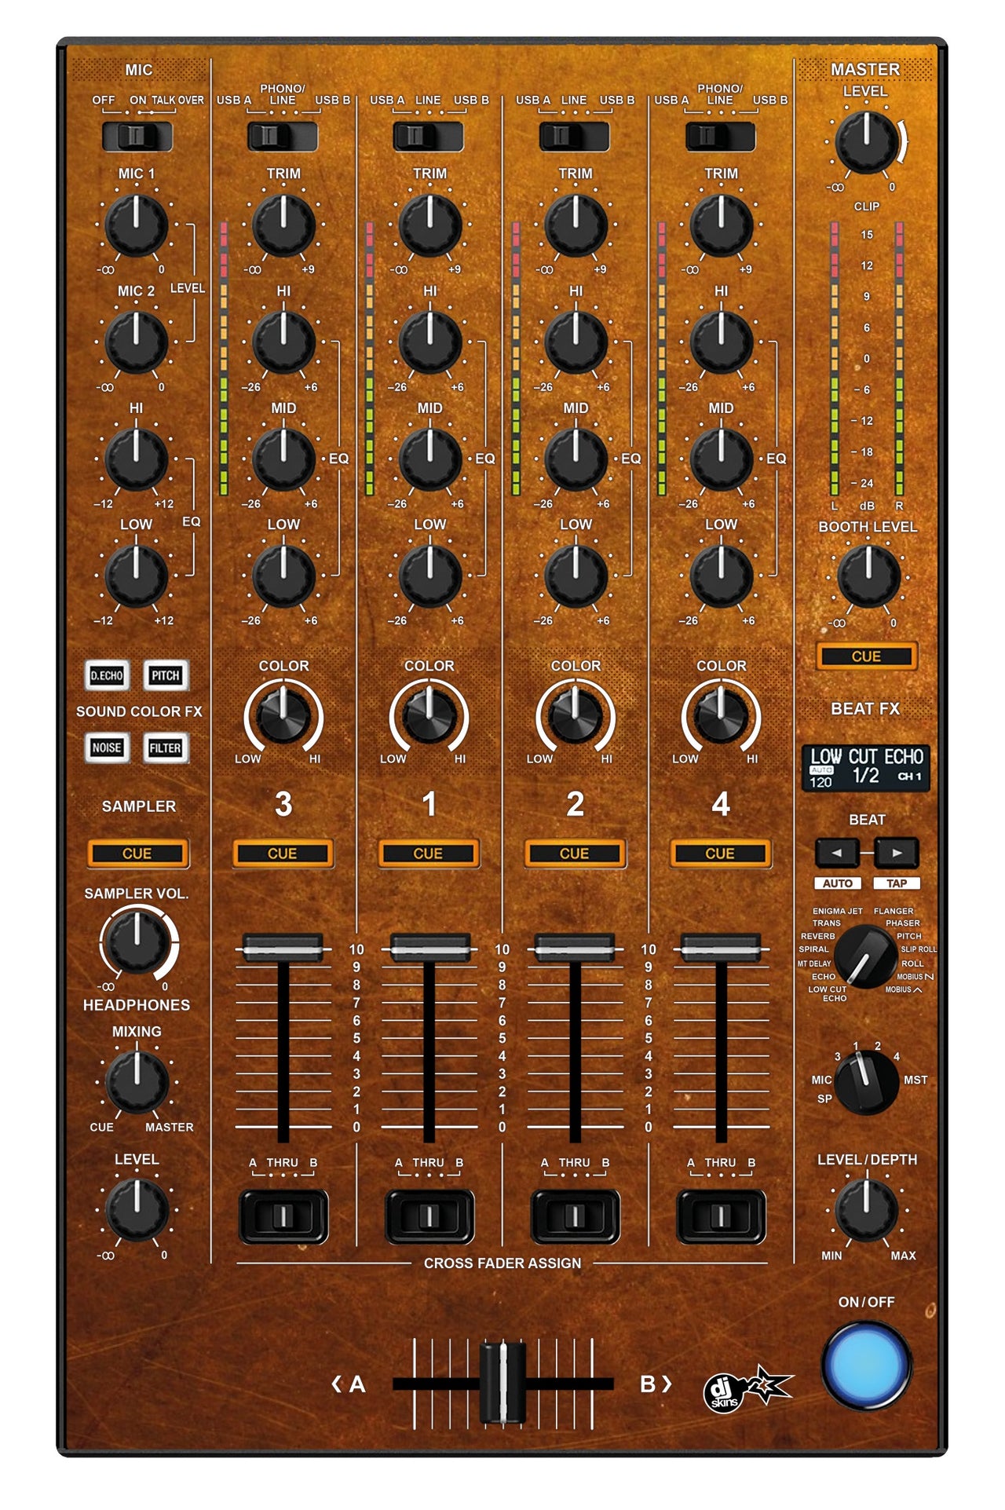Click the MIC 2 level knob
This screenshot has width=1005, height=1510.
(x=136, y=342)
